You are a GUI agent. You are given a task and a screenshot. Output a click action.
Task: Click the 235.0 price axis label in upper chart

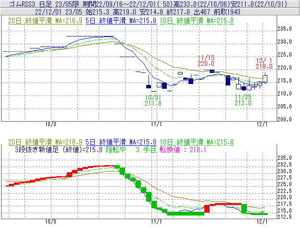[x=285, y=29]
